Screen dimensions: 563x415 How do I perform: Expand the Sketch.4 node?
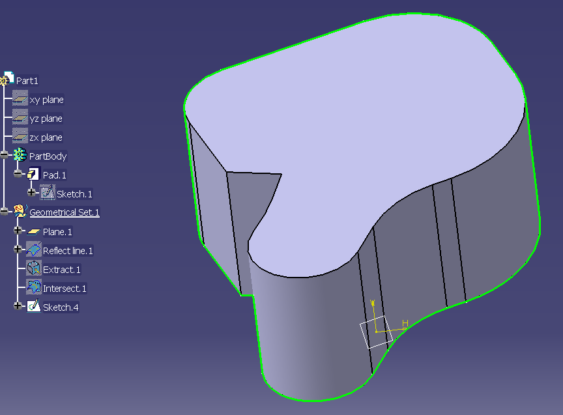click(x=18, y=306)
